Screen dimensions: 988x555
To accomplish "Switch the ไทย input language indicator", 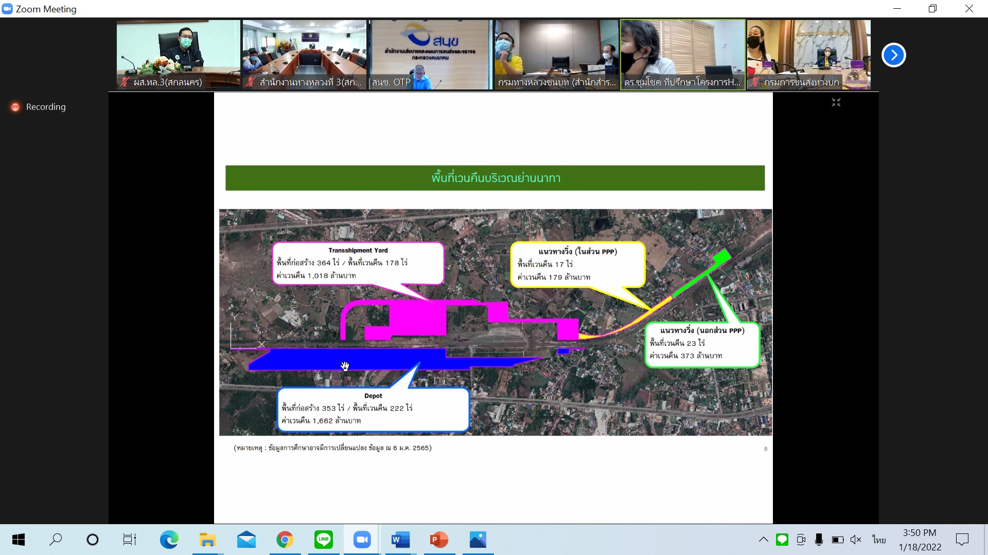I will (x=879, y=540).
